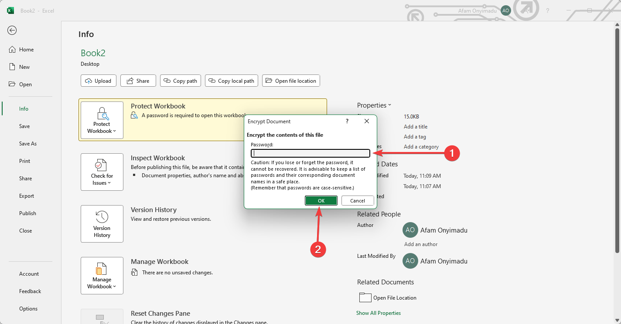Click the Add a category field
This screenshot has height=324, width=621.
pos(421,147)
